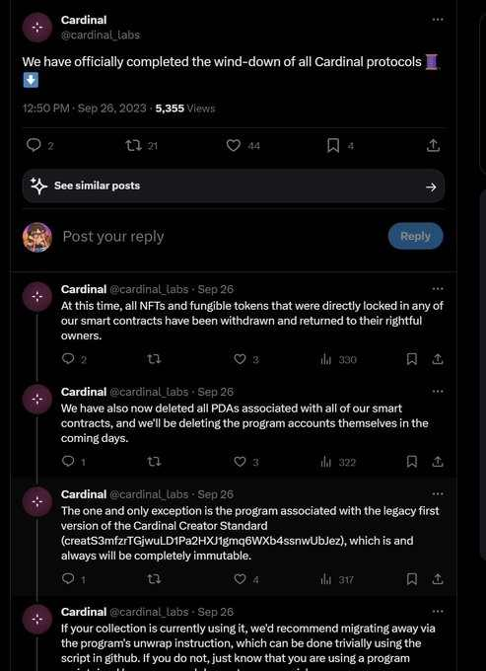The height and width of the screenshot is (671, 486).
Task: Like the reply about NFTs and fungible tokens
Action: pyautogui.click(x=246, y=359)
